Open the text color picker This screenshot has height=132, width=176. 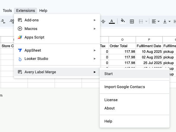[112, 21]
